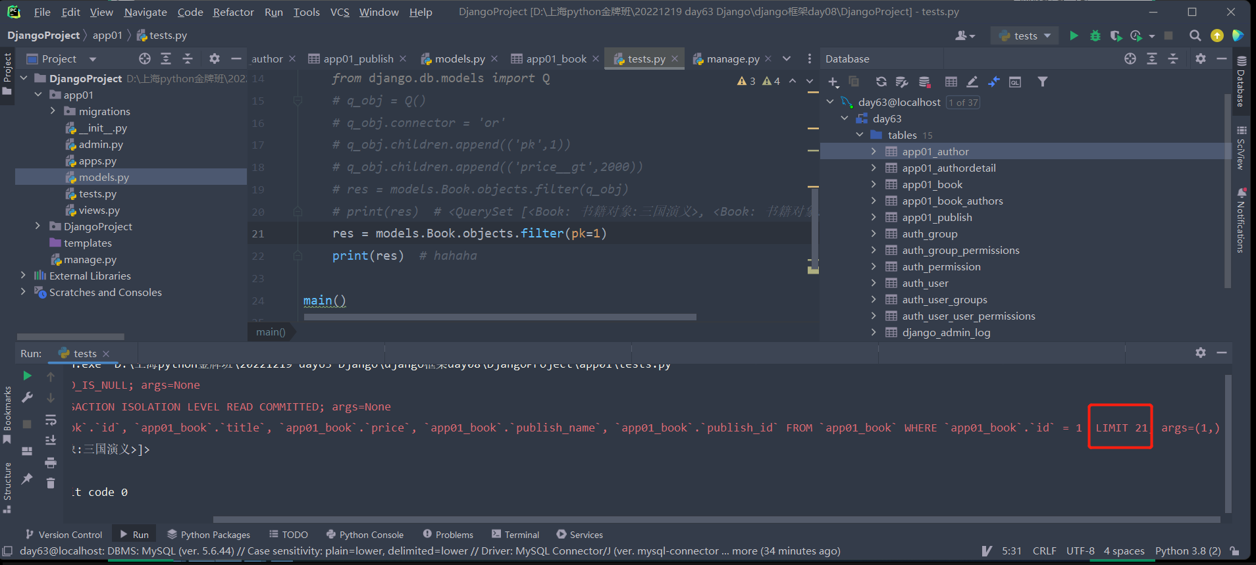Open the Problems tool window
This screenshot has height=565, width=1256.
coord(448,535)
